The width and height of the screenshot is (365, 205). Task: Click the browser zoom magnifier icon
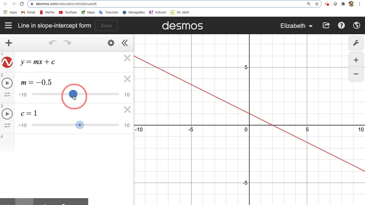pos(309,4)
